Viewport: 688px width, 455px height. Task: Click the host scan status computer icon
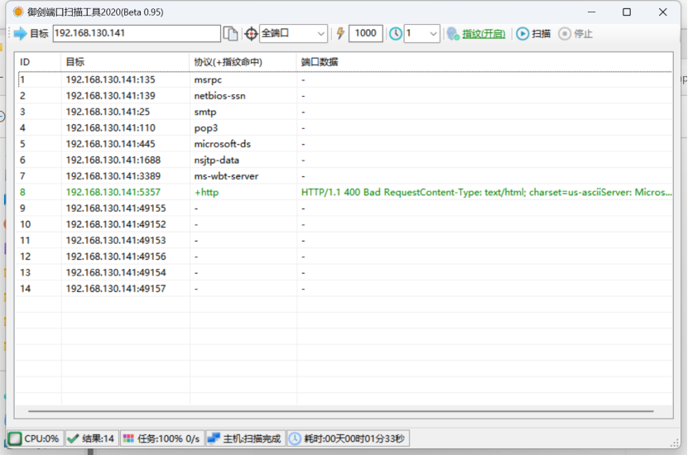click(214, 438)
